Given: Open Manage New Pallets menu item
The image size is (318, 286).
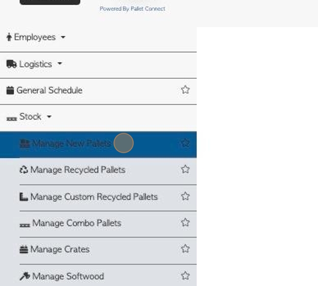Looking at the screenshot, I should coord(98,145).
